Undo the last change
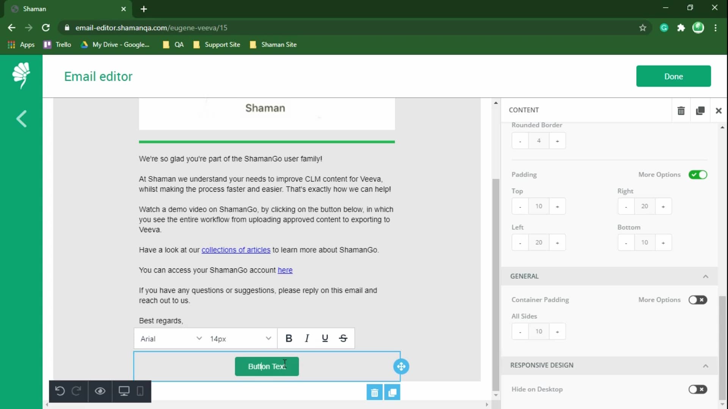The width and height of the screenshot is (728, 409). pyautogui.click(x=60, y=391)
